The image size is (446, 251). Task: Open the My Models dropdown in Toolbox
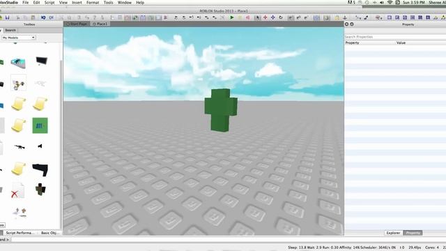pos(19,38)
